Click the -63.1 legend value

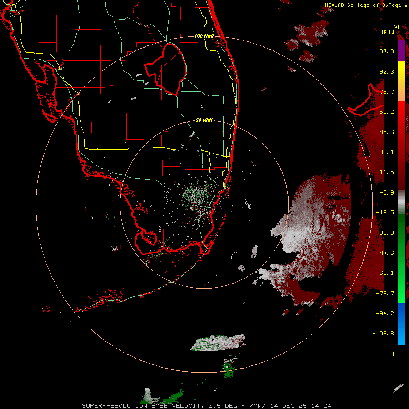click(385, 273)
